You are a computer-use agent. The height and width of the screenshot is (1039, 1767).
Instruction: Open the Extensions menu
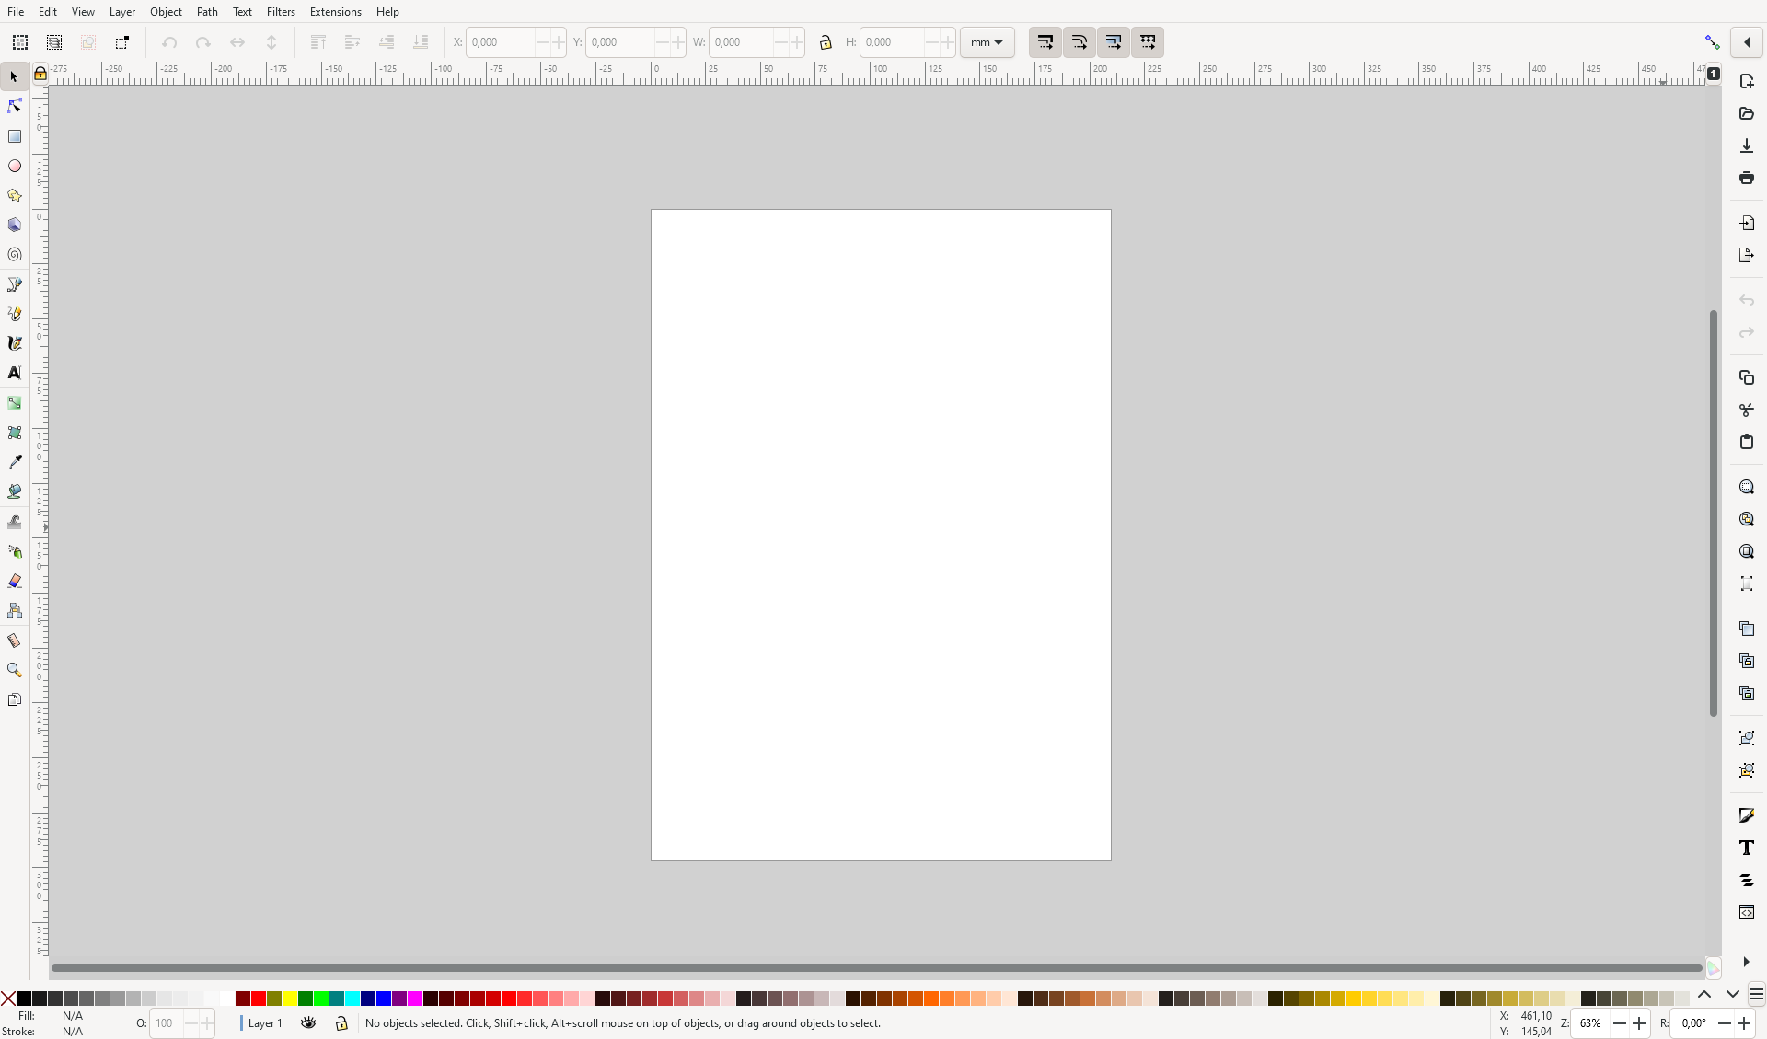[x=335, y=11]
